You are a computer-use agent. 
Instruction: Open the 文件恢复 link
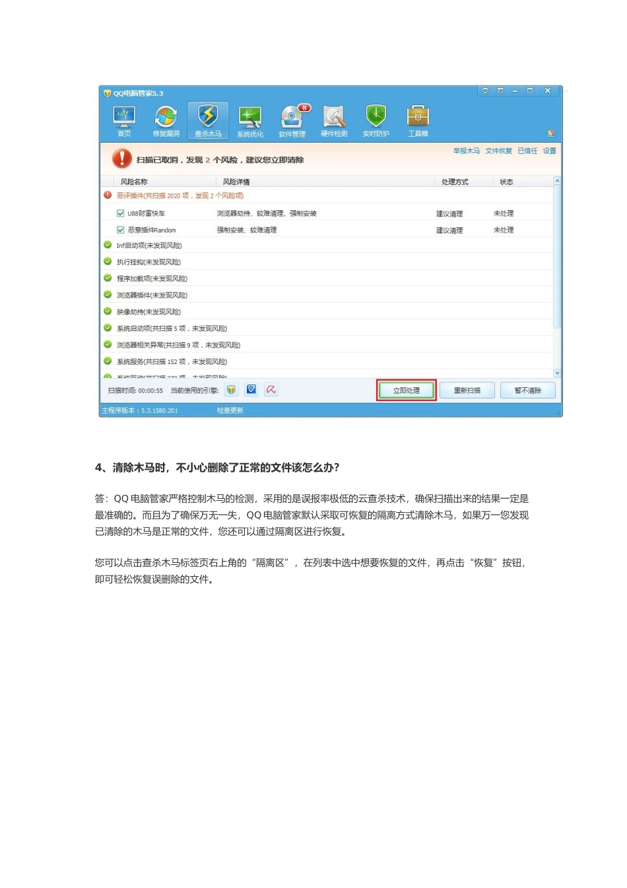[x=499, y=151]
